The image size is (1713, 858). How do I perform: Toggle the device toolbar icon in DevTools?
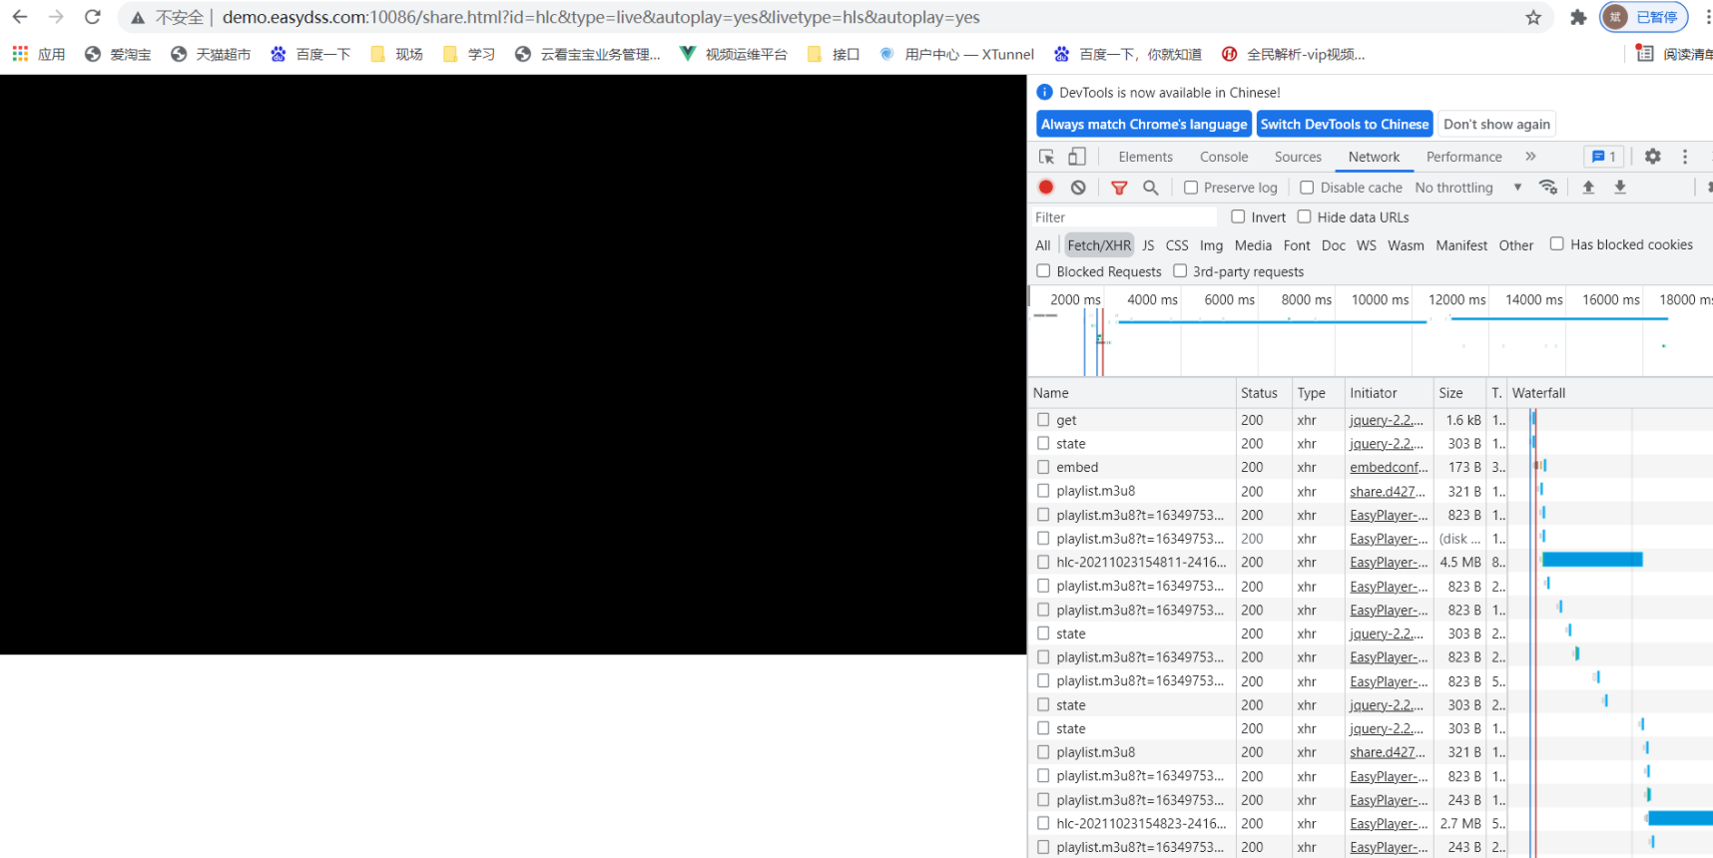tap(1076, 157)
